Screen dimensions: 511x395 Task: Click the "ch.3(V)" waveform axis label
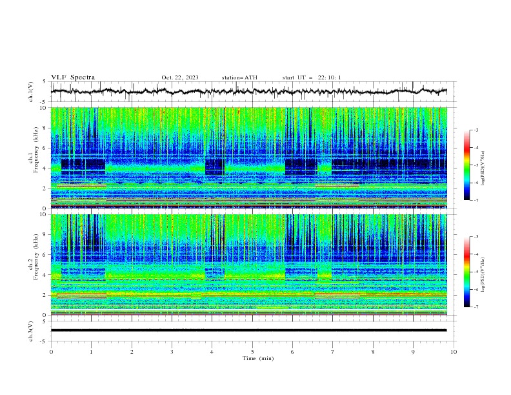pos(31,331)
